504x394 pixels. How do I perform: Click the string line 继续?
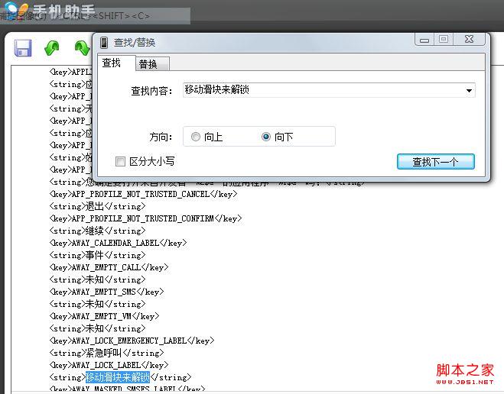(97, 231)
